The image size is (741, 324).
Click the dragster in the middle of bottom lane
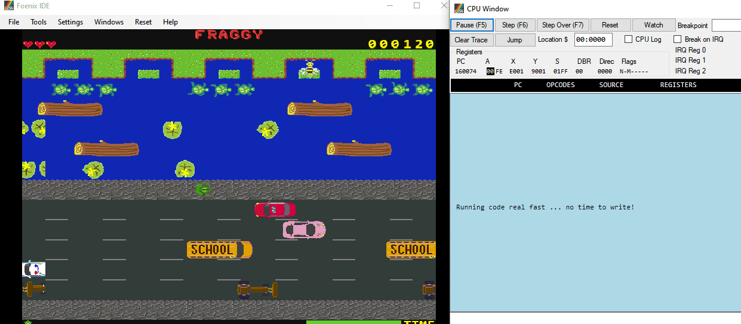257,290
